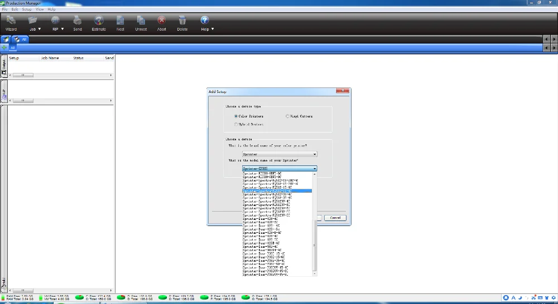Open the Job dropdown arrow
Viewport: 558px width, 304px height.
coord(40,29)
